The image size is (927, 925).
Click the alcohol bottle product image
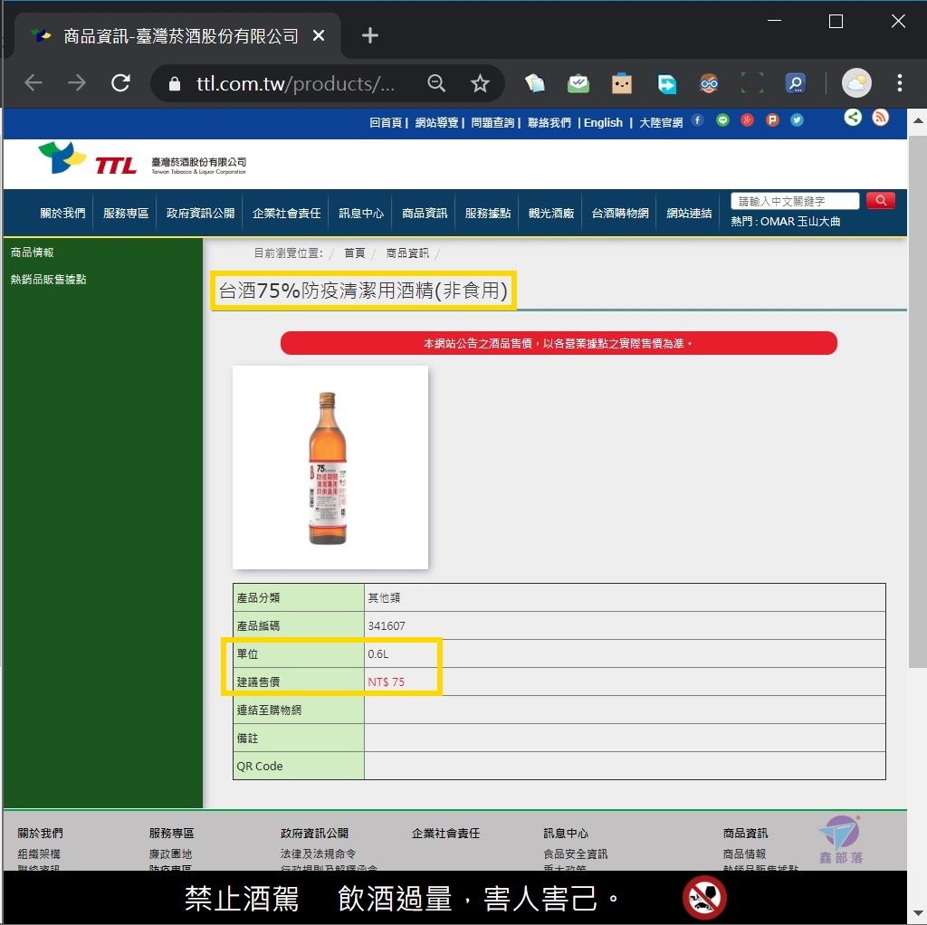pos(330,467)
